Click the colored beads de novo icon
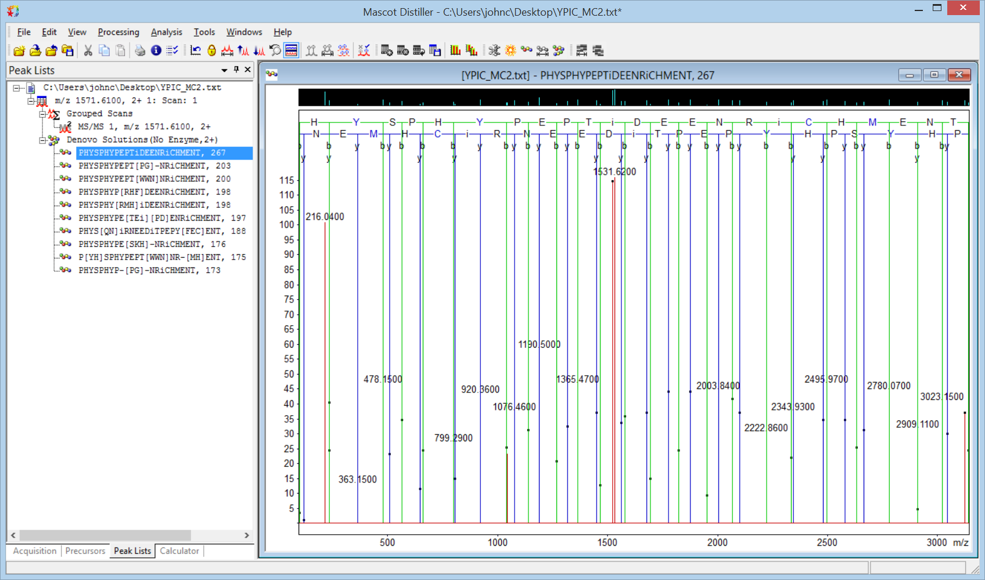The height and width of the screenshot is (580, 985). tap(527, 51)
